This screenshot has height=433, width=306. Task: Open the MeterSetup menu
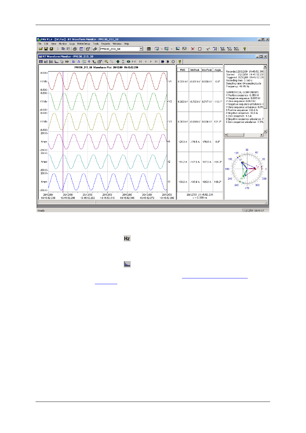point(84,44)
